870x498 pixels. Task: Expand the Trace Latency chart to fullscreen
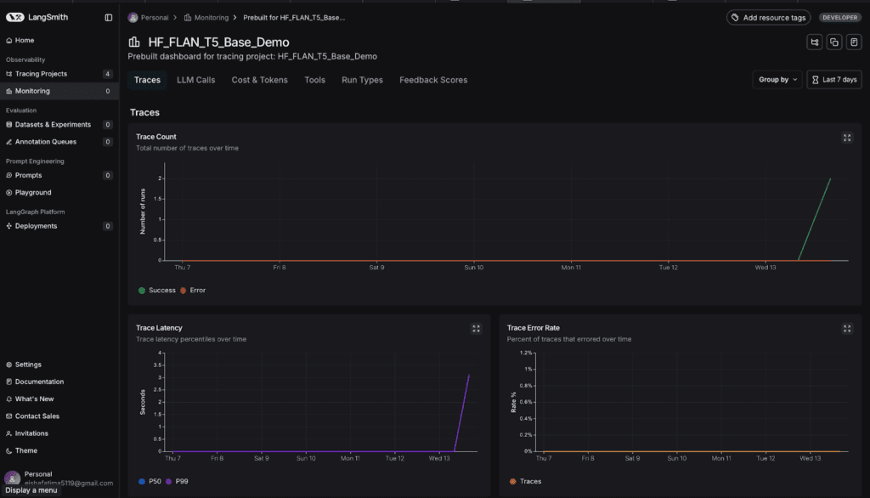(x=476, y=329)
